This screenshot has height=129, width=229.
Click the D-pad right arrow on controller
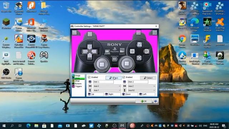pyautogui.click(x=94, y=52)
